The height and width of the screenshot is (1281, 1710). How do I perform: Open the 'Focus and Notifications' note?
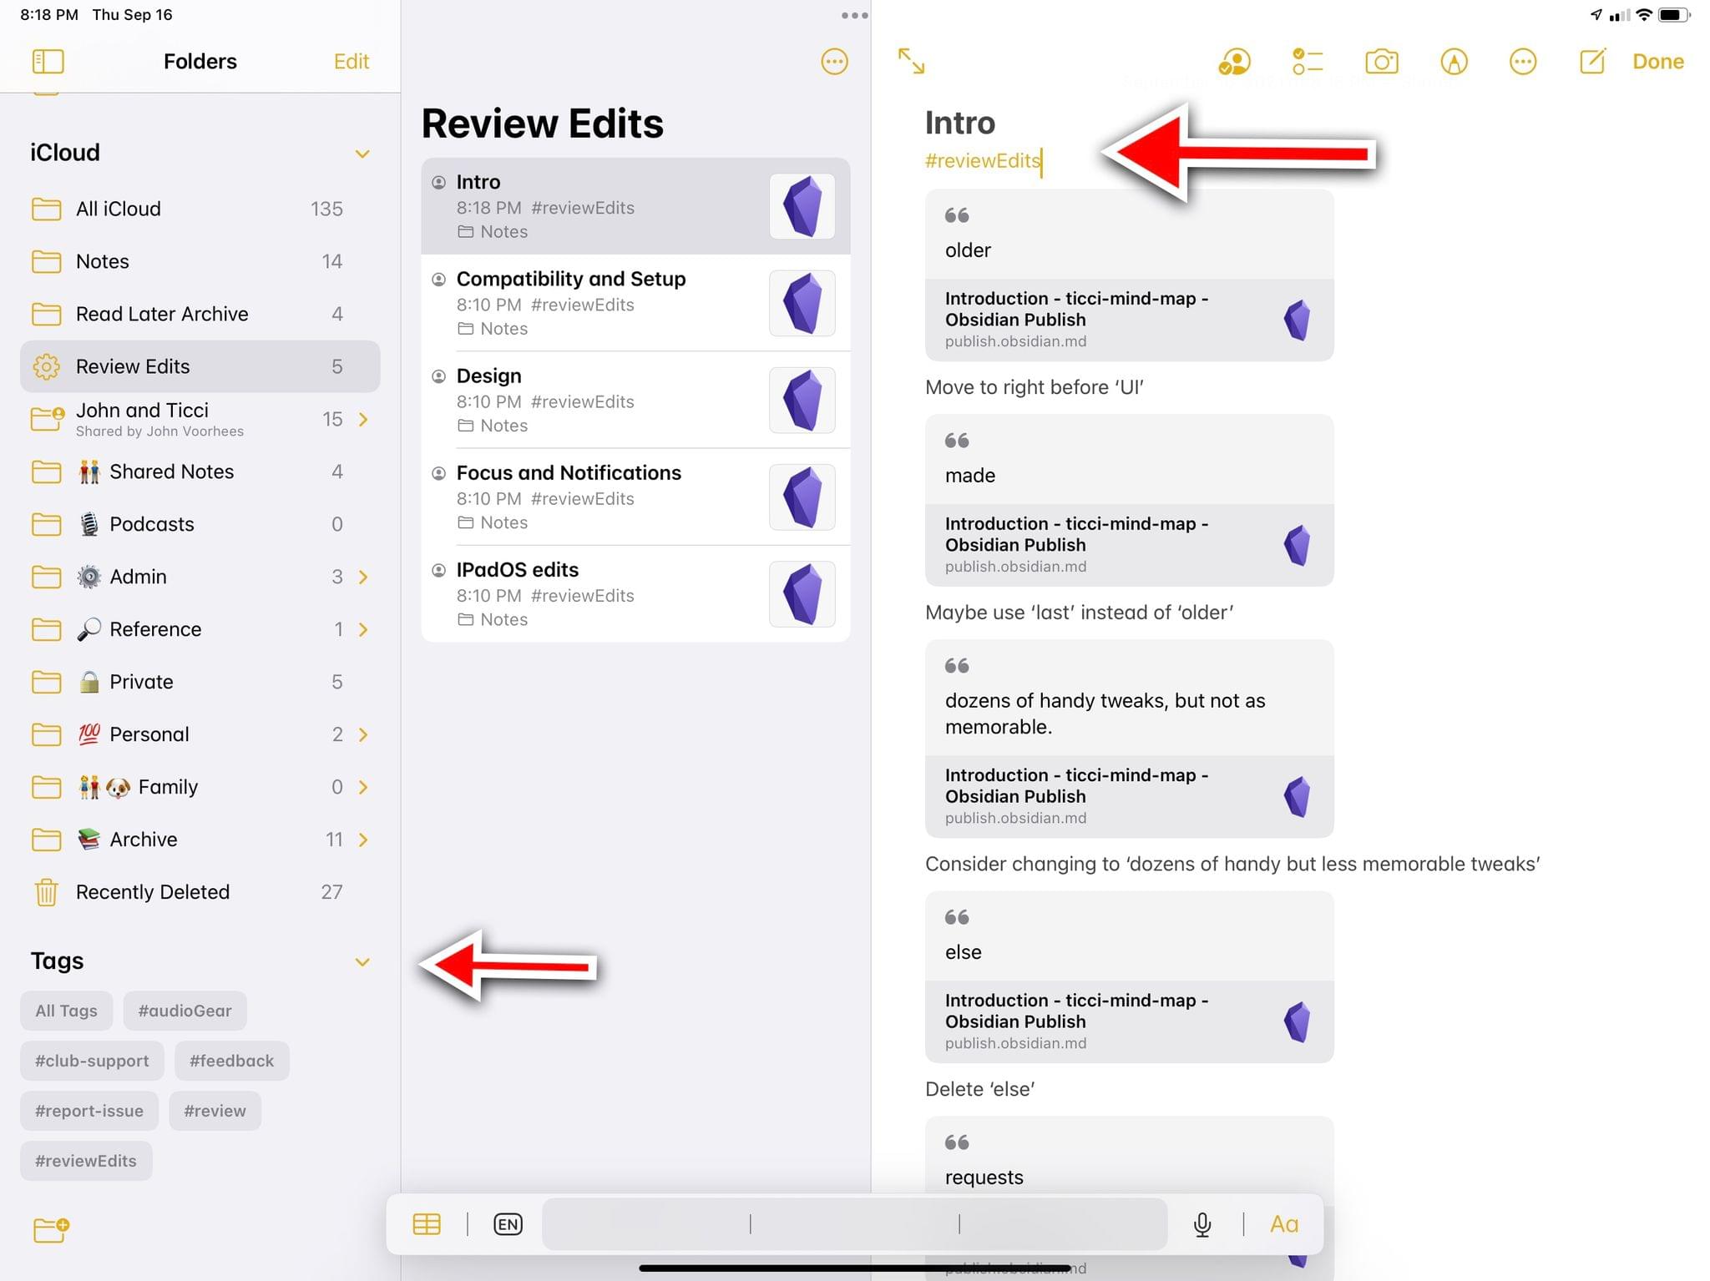pos(635,498)
